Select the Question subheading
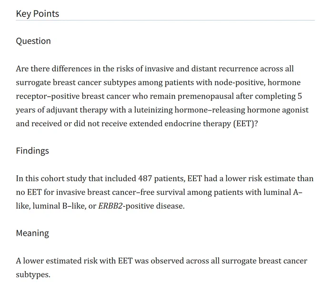 click(33, 41)
